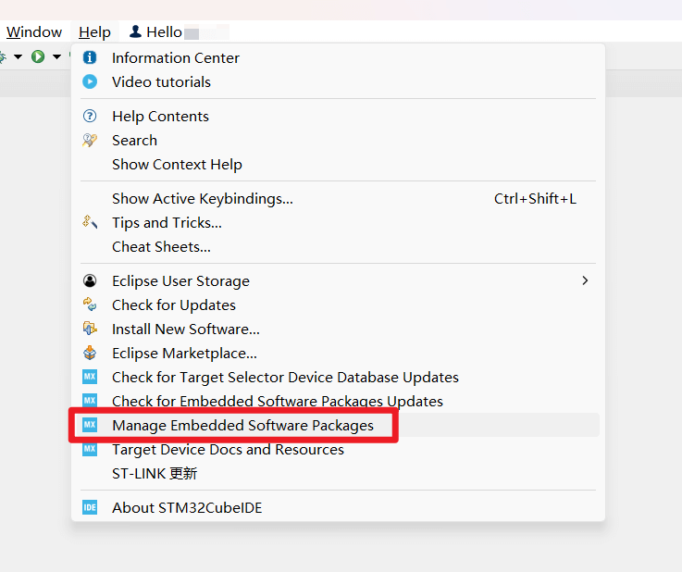
Task: Choose Install New Software...
Action: 185,329
